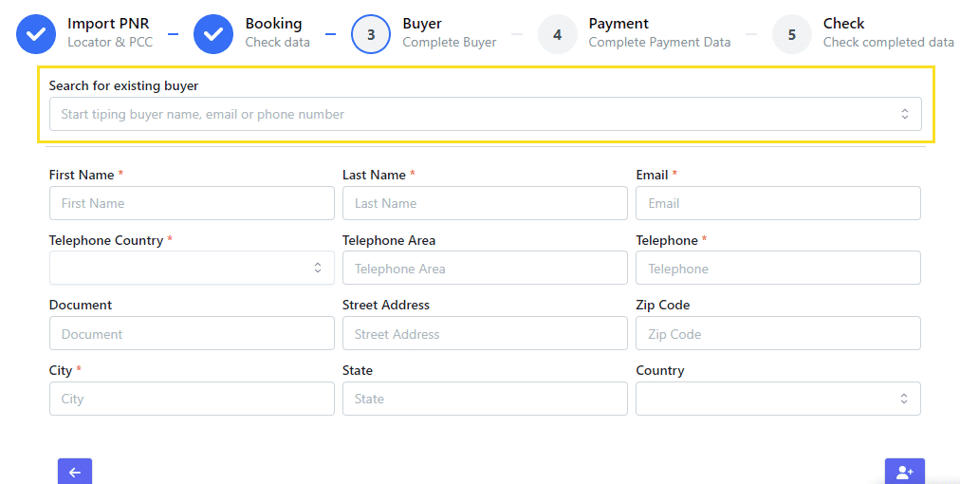960x484 pixels.
Task: Go to the Payment step label
Action: (x=618, y=24)
